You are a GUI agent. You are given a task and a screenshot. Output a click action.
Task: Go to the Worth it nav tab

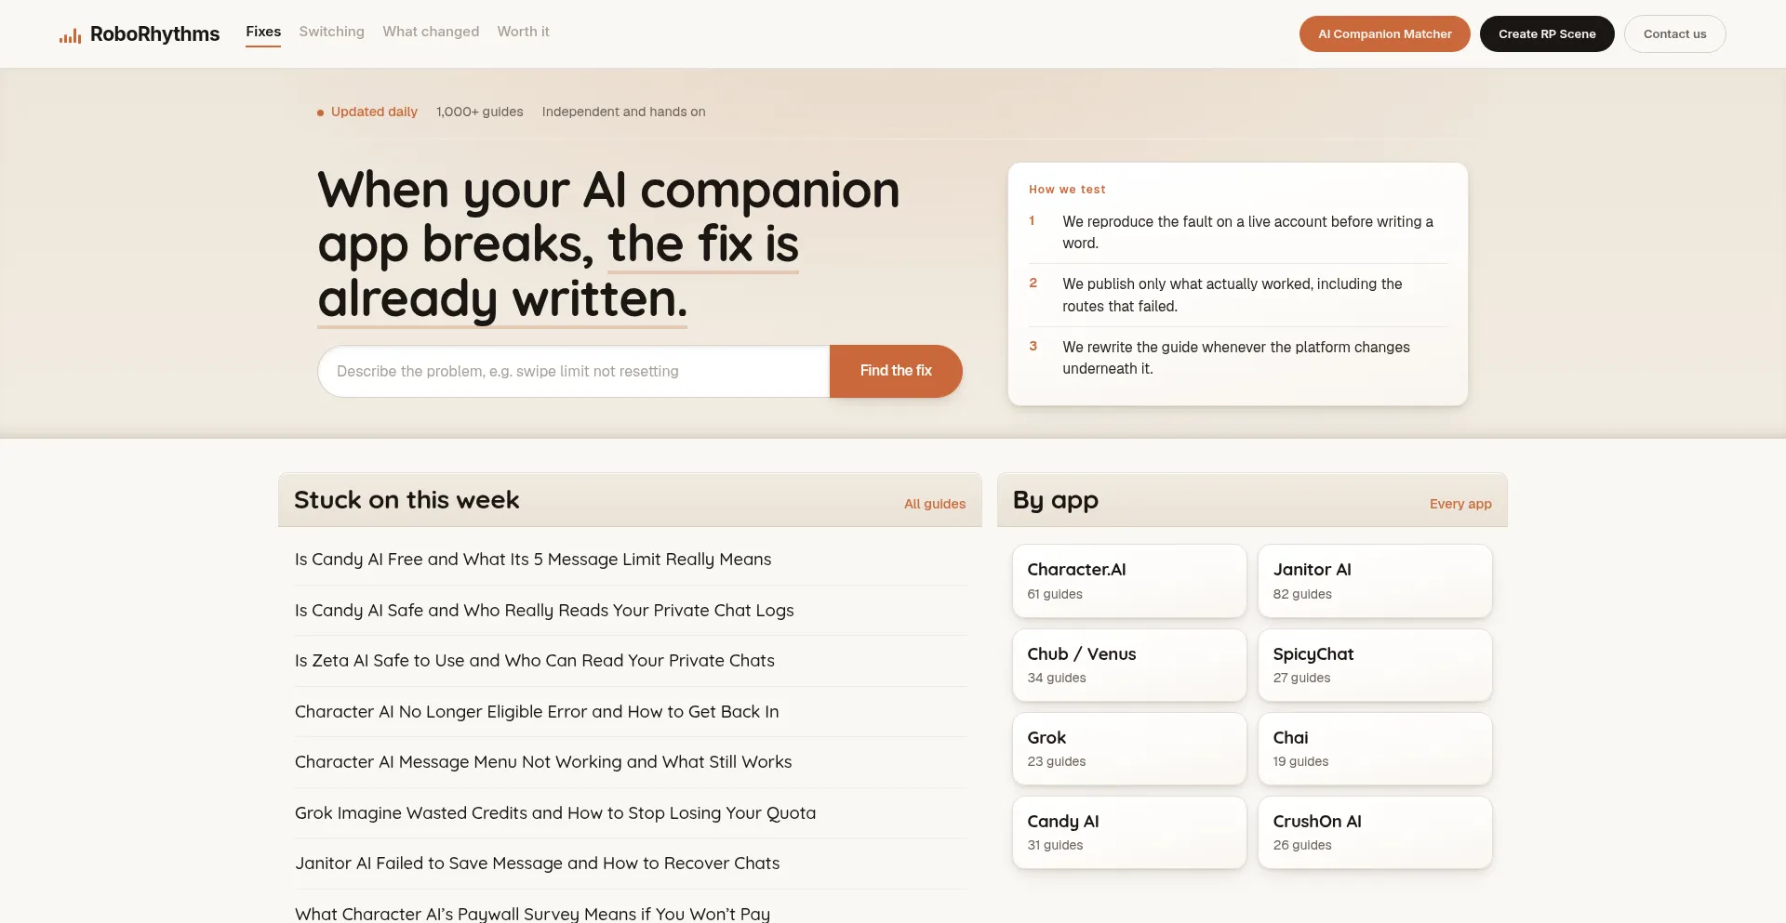[523, 32]
